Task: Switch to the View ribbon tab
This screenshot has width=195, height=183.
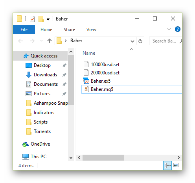Action: coord(91,30)
